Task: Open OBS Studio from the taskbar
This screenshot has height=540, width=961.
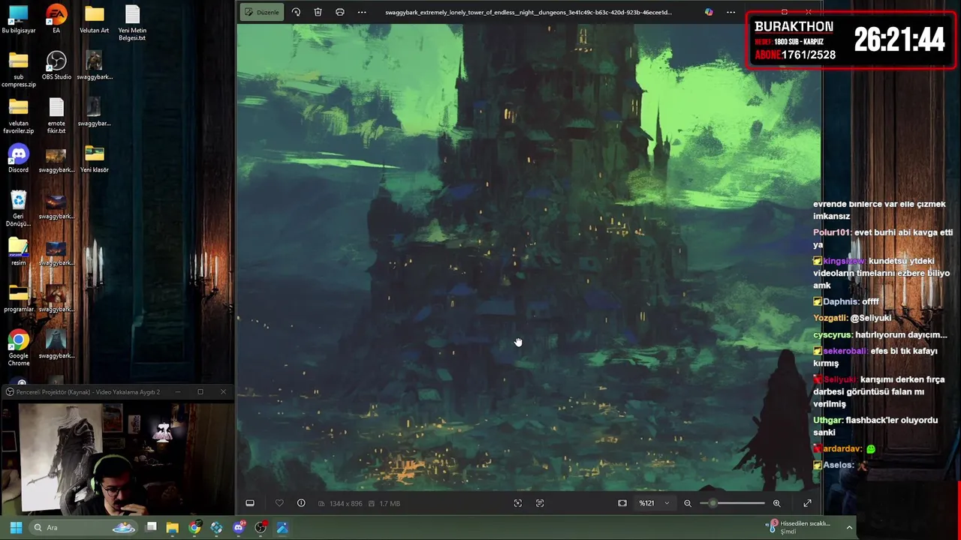Action: click(261, 527)
